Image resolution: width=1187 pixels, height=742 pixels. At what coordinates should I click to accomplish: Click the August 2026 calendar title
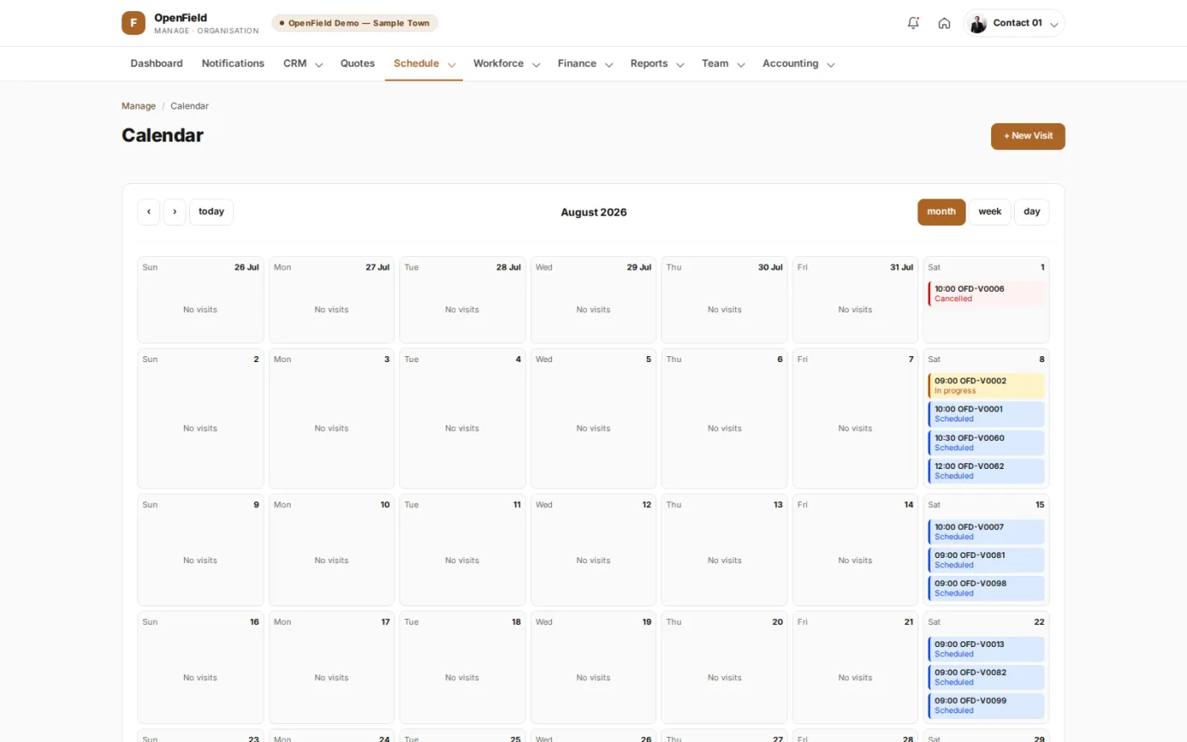[593, 212]
